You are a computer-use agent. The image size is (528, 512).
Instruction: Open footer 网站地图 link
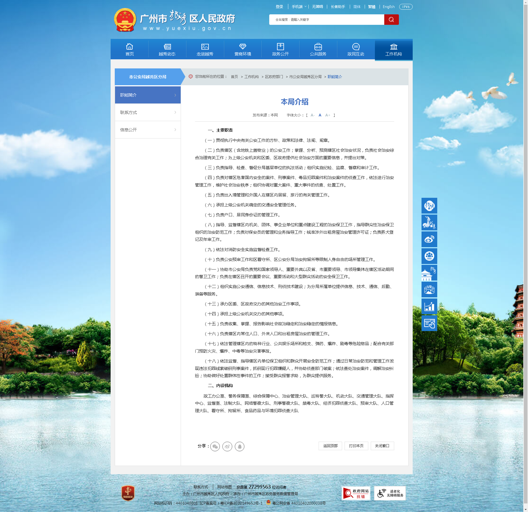[225, 487]
